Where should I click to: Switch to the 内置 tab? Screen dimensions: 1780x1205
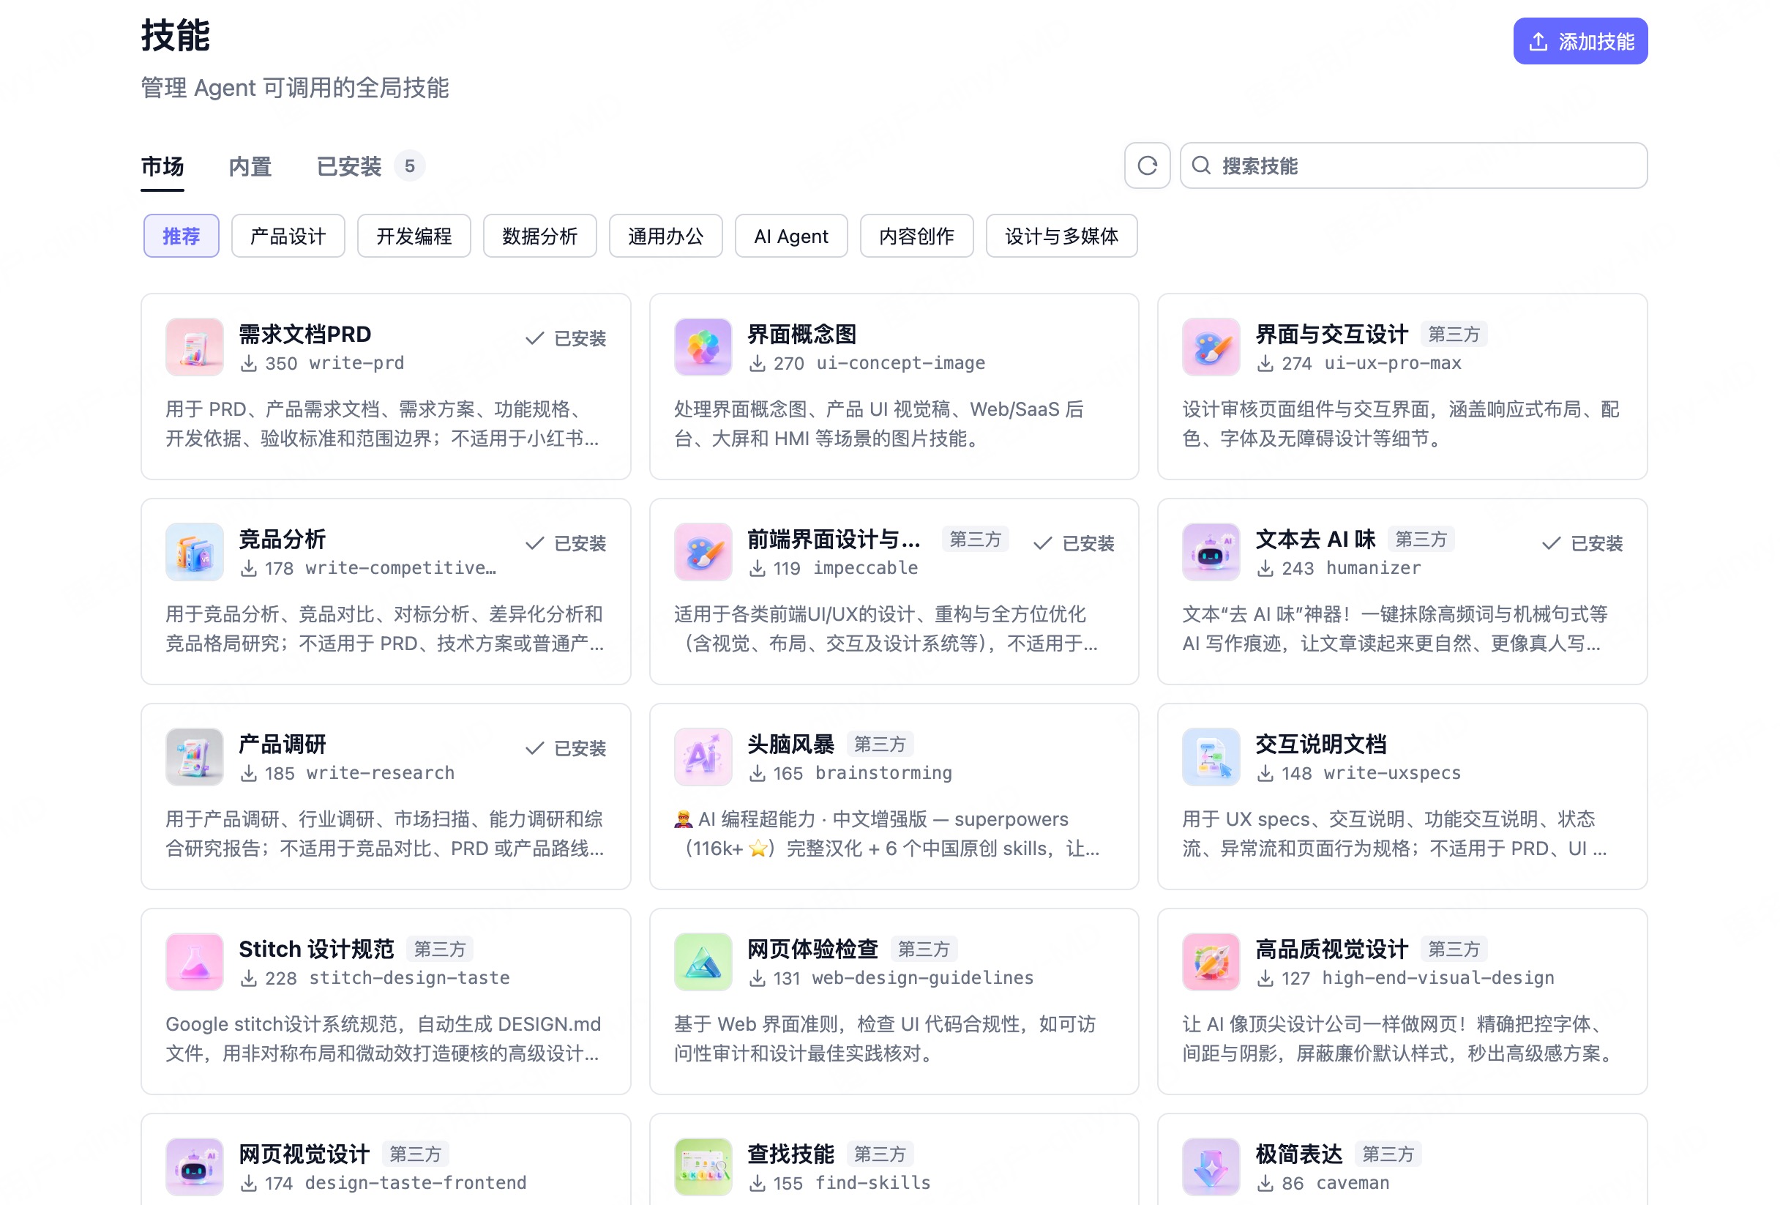[250, 166]
